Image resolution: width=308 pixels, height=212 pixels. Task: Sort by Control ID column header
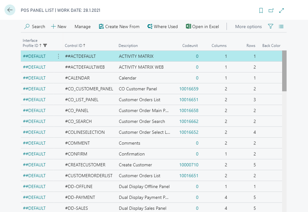75,46
